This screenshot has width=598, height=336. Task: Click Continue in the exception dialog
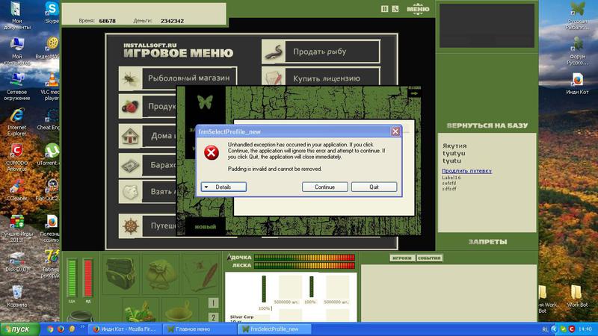click(324, 187)
